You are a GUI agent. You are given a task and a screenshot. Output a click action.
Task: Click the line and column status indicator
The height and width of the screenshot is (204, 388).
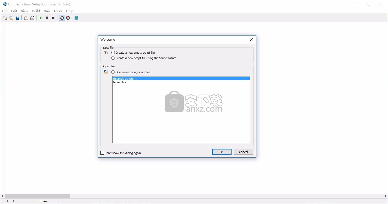pos(10,201)
